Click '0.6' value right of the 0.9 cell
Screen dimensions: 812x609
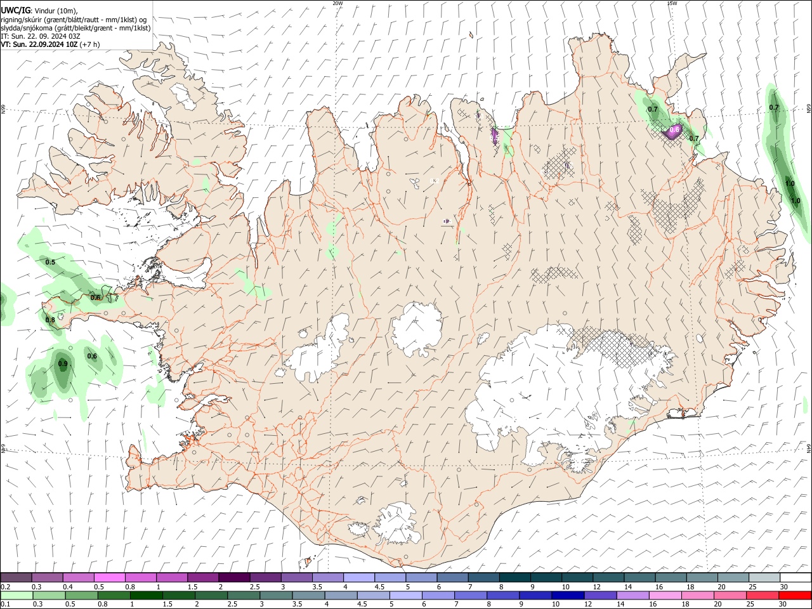click(92, 357)
